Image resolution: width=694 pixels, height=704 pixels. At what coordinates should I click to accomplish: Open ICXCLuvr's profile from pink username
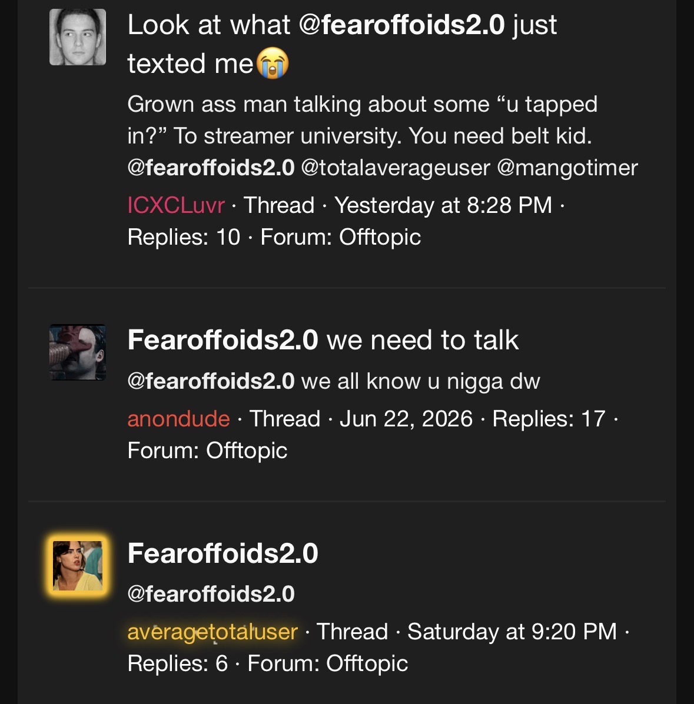pos(176,205)
